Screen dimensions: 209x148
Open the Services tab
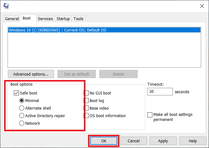[x=45, y=19]
